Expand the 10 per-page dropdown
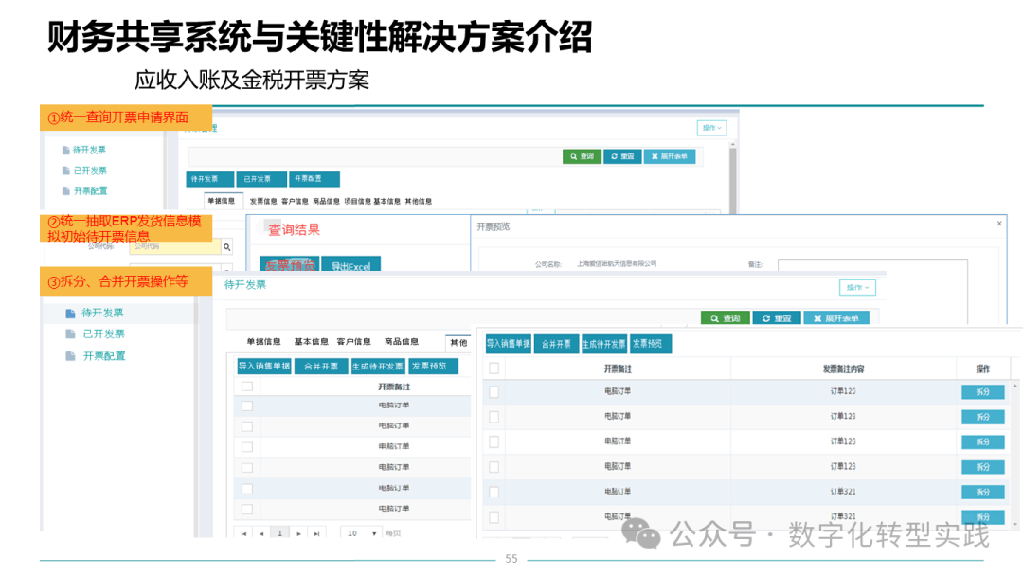1023x576 pixels. tap(362, 533)
